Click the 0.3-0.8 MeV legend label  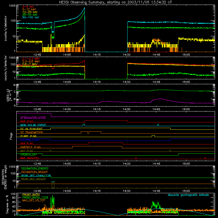click(31, 61)
